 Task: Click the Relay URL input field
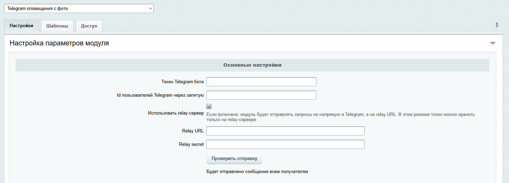click(285, 131)
